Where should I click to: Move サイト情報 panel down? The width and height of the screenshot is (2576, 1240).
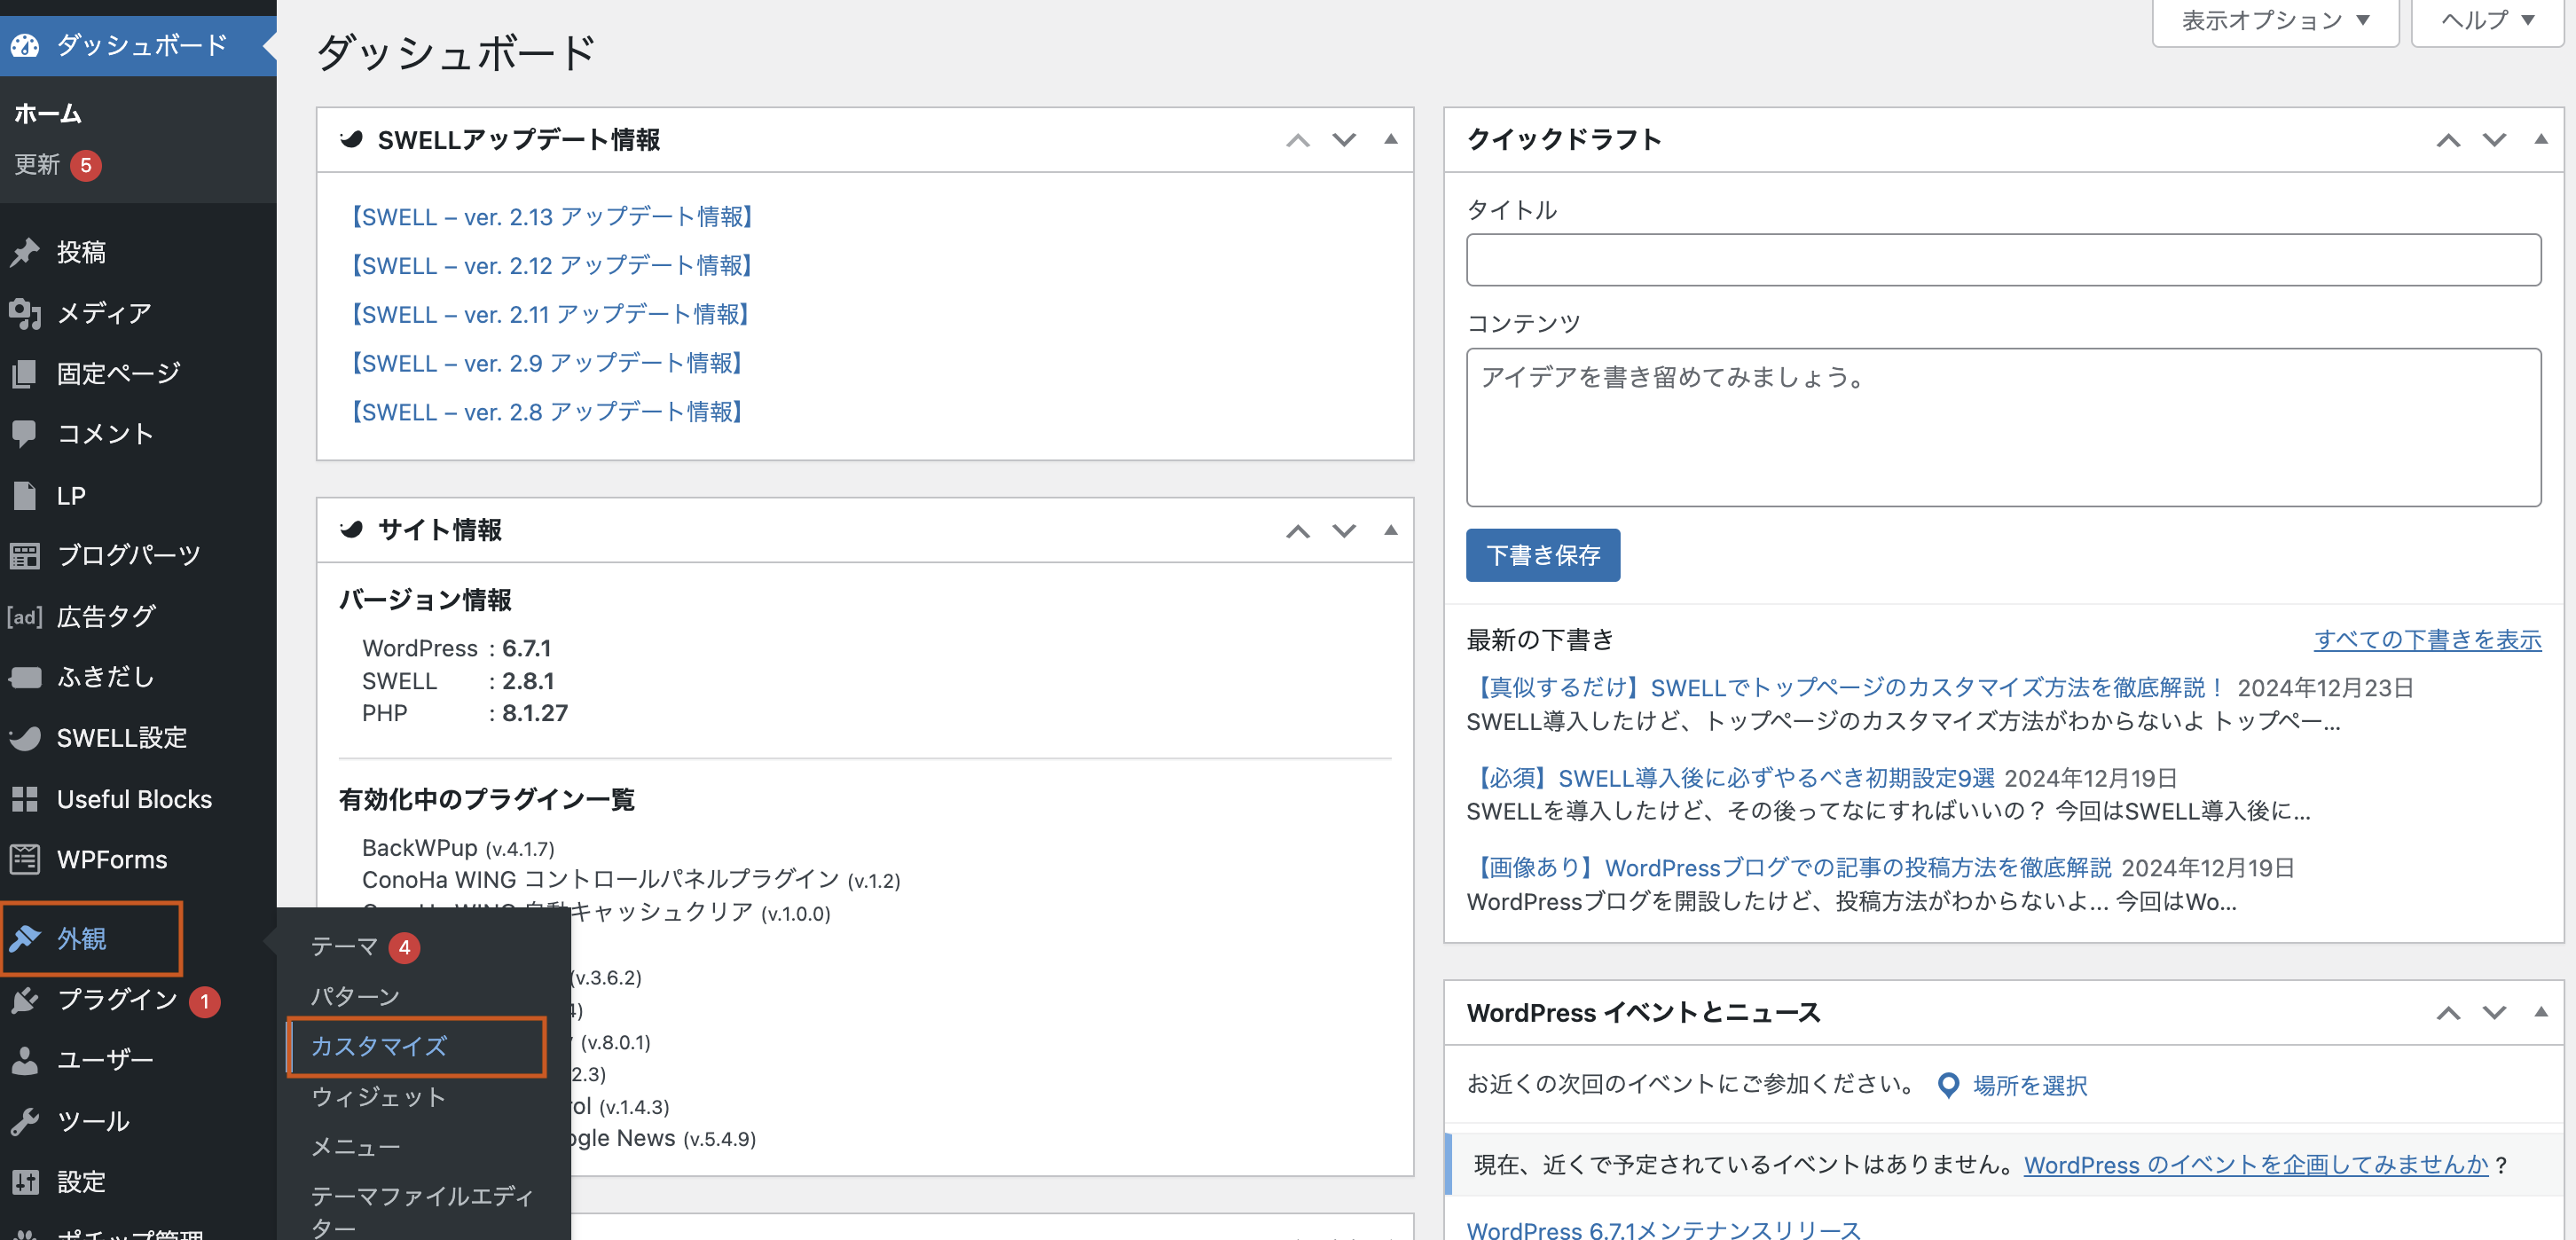click(1344, 531)
